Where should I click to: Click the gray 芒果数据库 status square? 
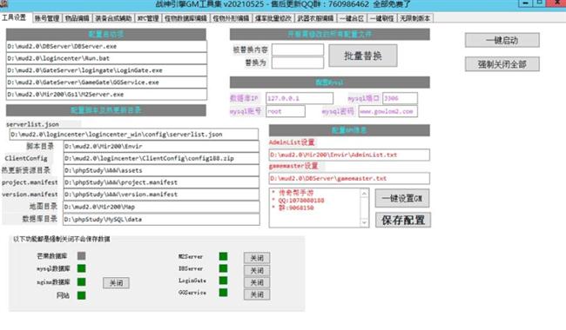point(81,255)
